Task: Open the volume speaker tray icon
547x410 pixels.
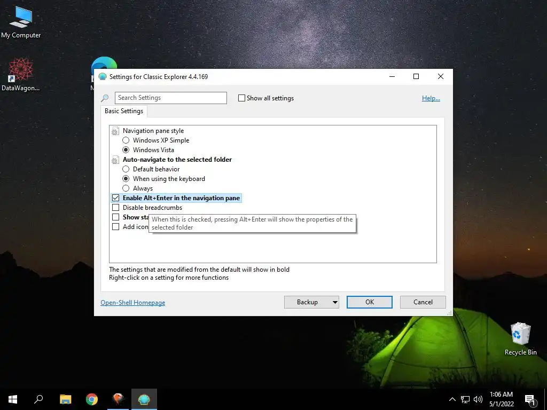Action: click(478, 399)
